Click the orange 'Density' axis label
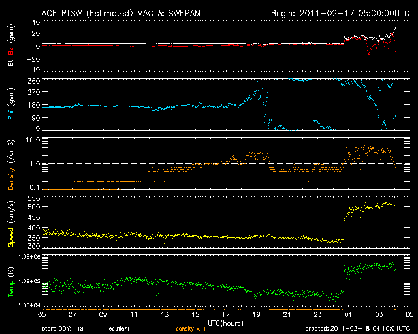The width and height of the screenshot is (418, 334). click(11, 179)
